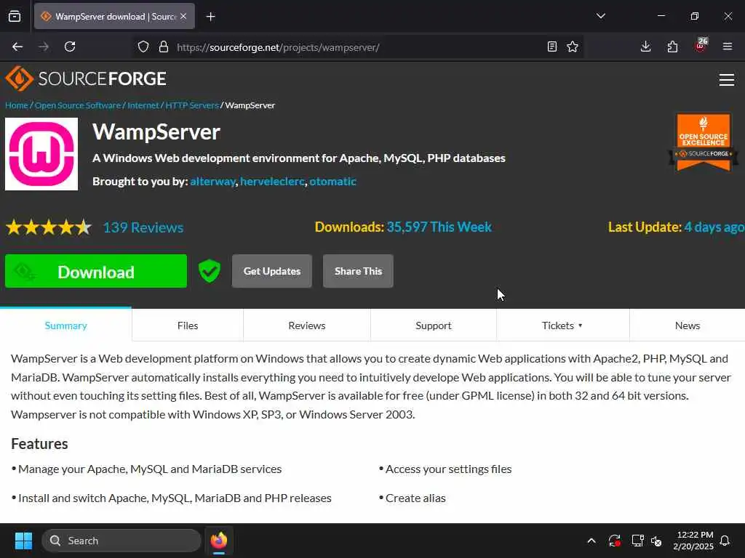Open the clock showing 12:22 PM
Viewport: 745px width, 558px height.
693,541
